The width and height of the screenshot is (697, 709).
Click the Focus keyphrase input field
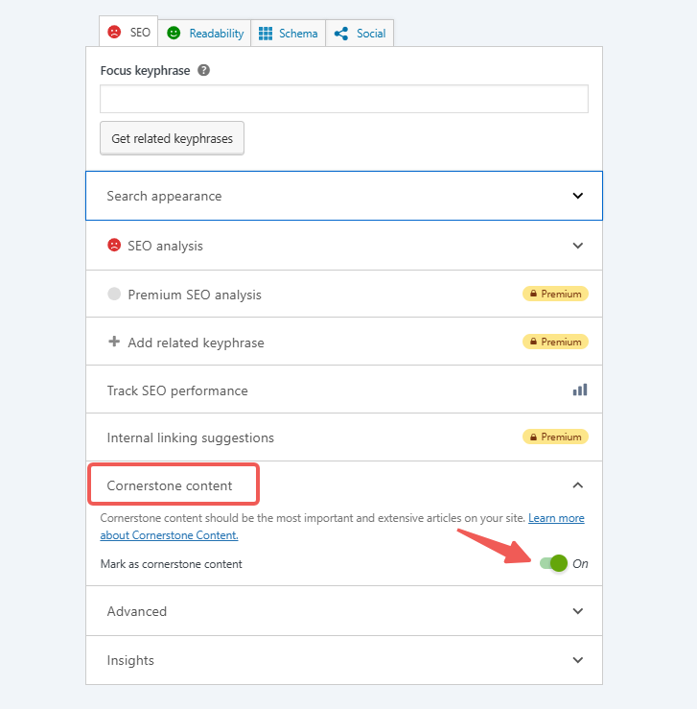coord(343,99)
